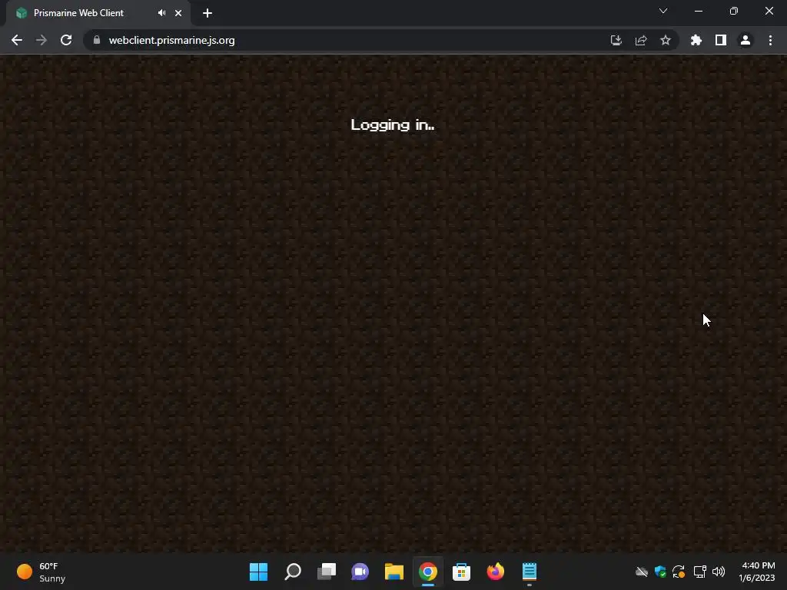Click the browser forward arrow
Screen dimensions: 787x590
42,40
